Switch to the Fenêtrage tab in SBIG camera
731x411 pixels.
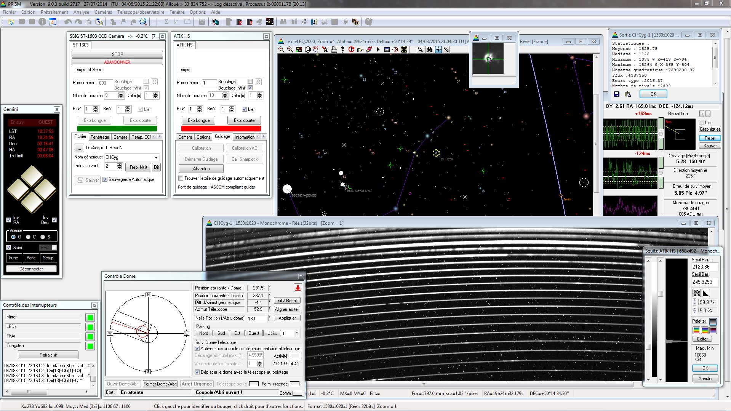(100, 137)
